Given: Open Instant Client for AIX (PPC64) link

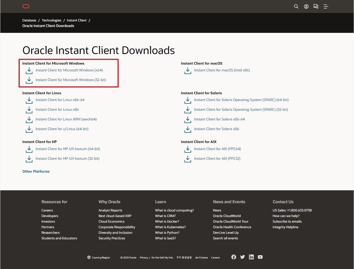Looking at the screenshot, I should [x=218, y=149].
